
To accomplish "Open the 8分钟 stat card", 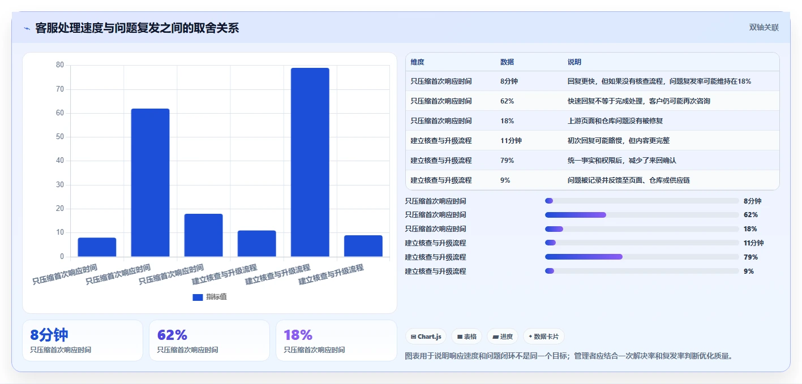I will point(83,340).
